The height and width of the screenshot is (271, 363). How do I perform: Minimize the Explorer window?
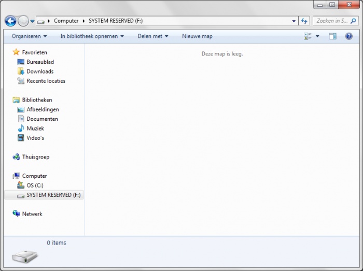320,5
